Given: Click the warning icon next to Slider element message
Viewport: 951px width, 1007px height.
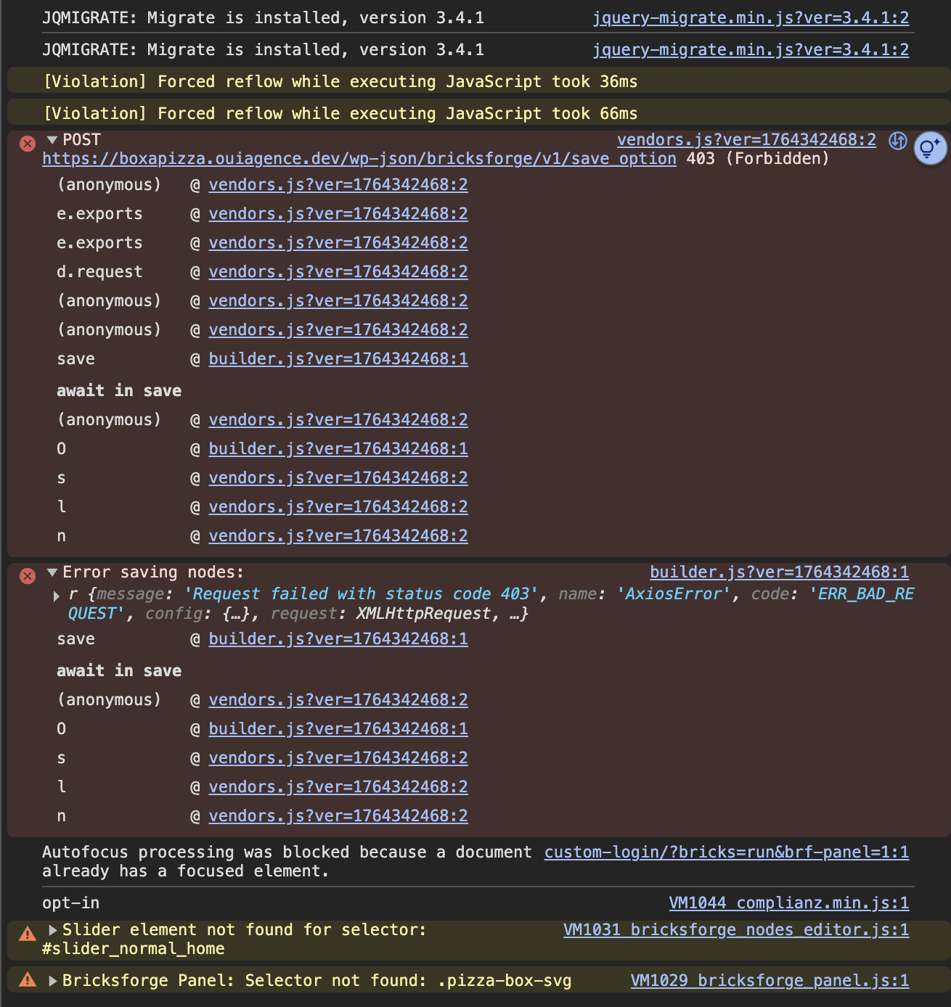Looking at the screenshot, I should coord(28,934).
